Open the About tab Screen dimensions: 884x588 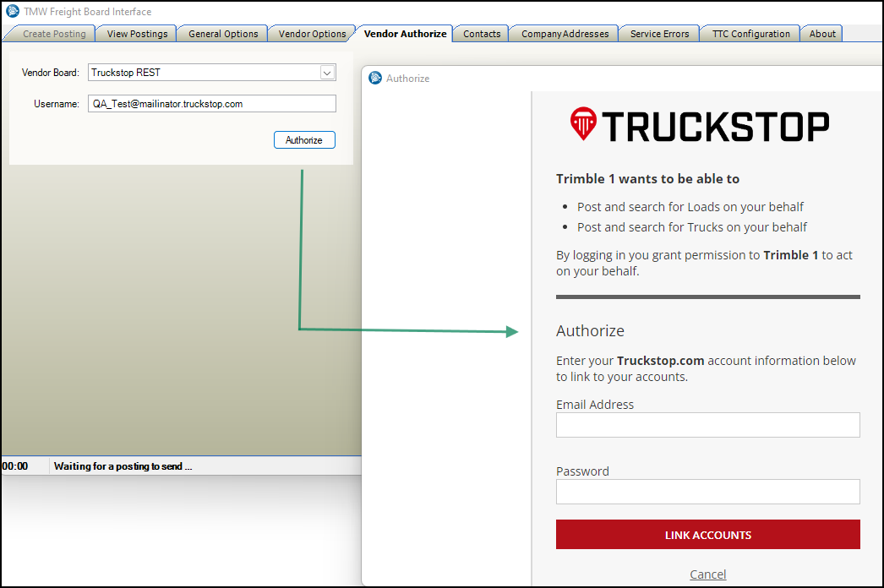tap(821, 33)
